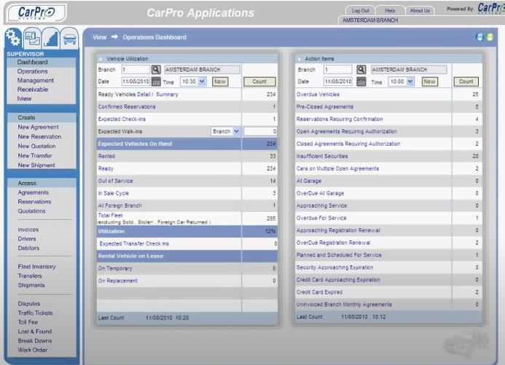Open Ready Vehicles Summary link

click(167, 94)
